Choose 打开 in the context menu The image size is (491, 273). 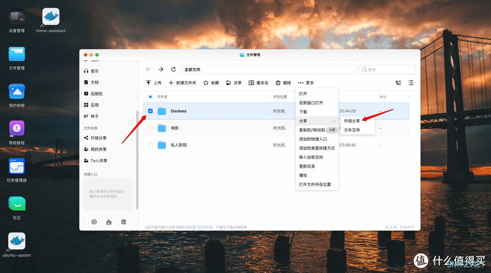tap(317, 94)
